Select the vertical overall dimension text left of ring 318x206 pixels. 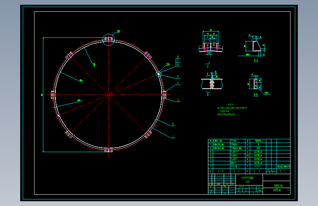point(42,95)
